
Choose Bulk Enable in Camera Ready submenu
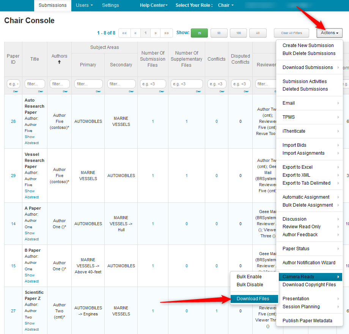coord(249,277)
